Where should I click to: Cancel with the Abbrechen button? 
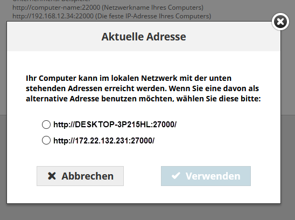tap(80, 176)
